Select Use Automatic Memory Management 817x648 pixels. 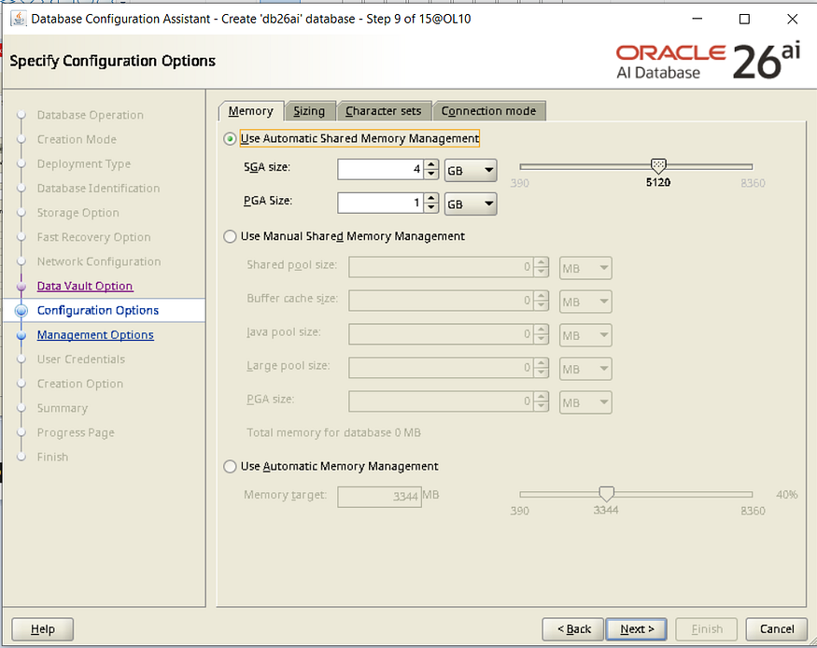[x=230, y=466]
